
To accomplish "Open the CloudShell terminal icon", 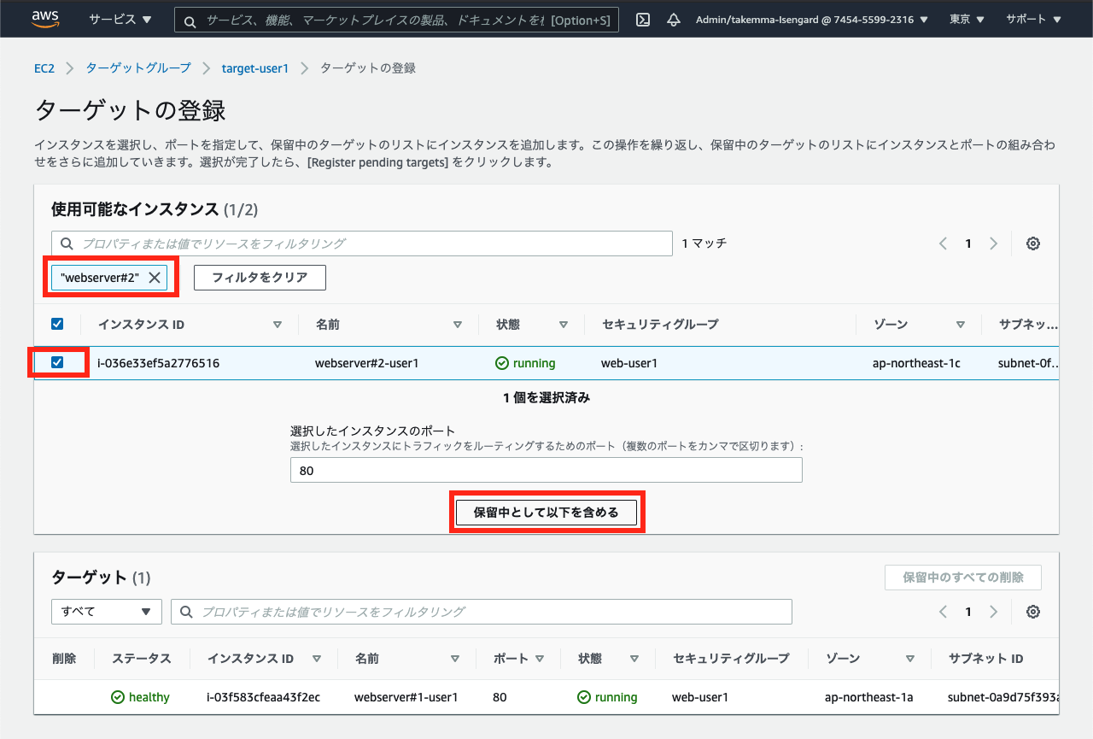I will 644,19.
